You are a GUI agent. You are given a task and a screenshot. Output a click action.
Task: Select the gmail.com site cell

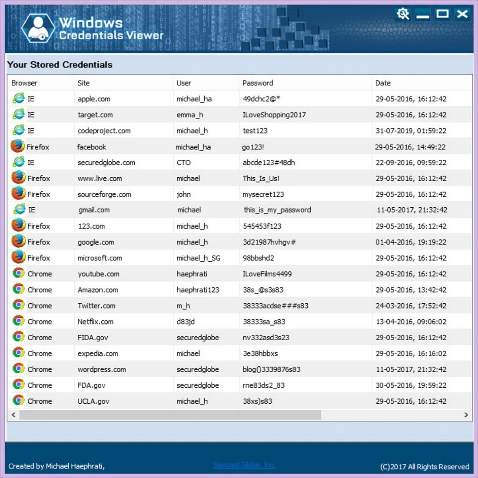coord(94,210)
